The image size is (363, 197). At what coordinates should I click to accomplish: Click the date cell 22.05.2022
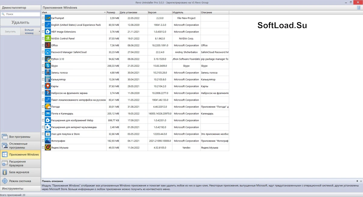[133, 18]
